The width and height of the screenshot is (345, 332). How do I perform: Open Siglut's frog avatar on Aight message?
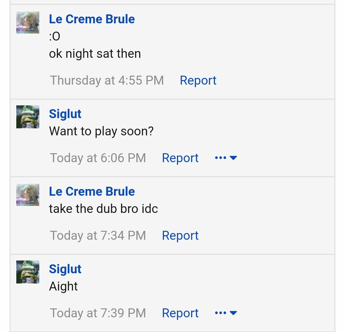28,272
